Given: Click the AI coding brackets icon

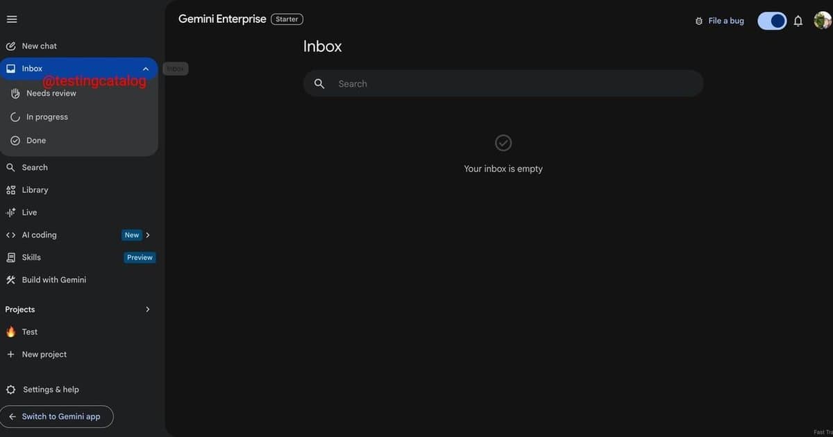Looking at the screenshot, I should [10, 235].
